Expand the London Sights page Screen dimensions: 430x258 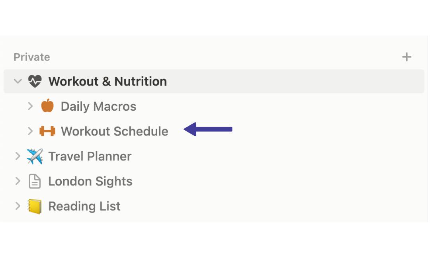coord(18,181)
